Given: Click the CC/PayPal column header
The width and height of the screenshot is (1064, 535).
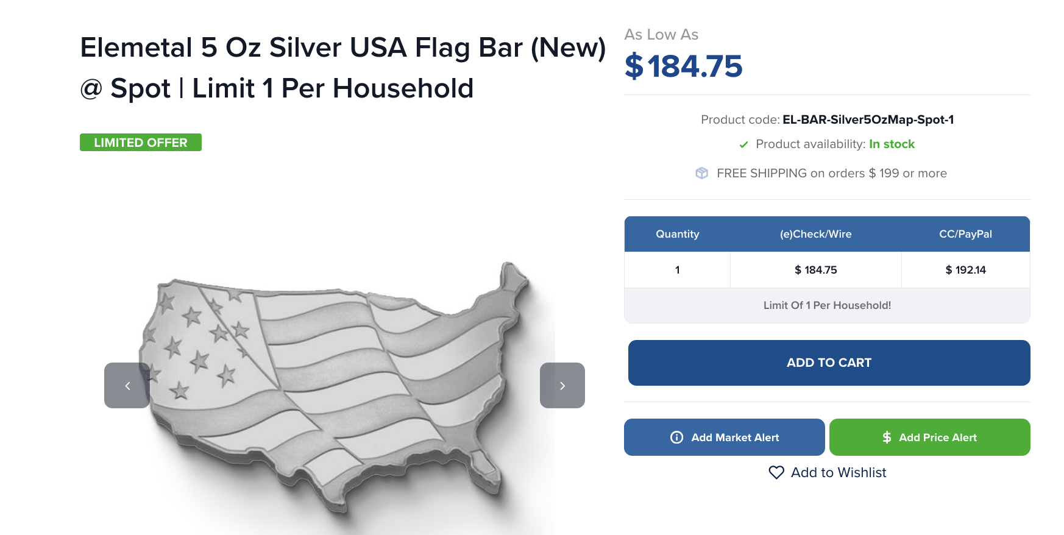Looking at the screenshot, I should (x=965, y=234).
